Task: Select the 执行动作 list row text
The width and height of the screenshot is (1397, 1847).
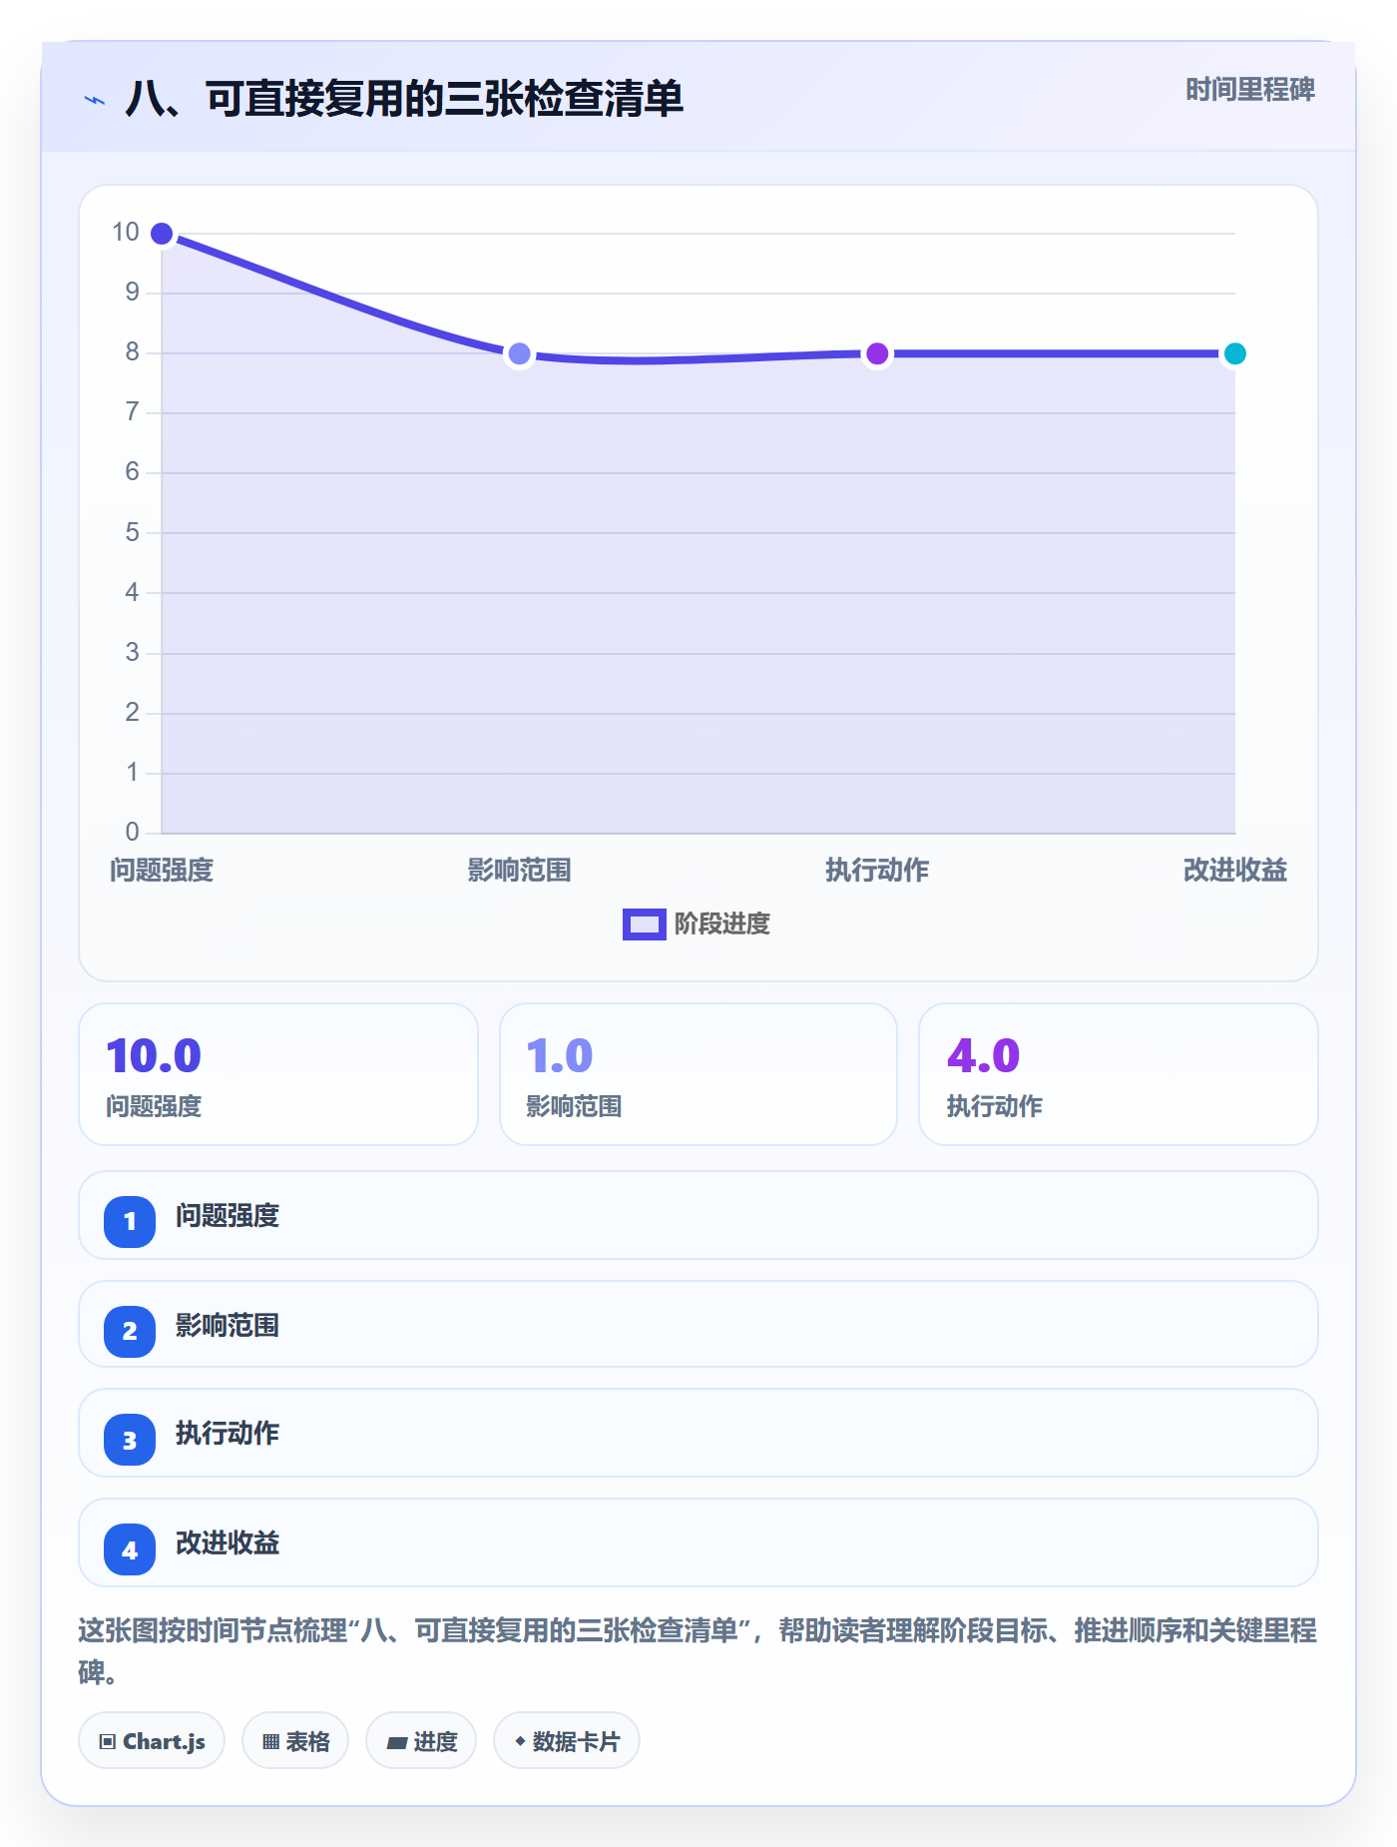Action: coord(228,1434)
